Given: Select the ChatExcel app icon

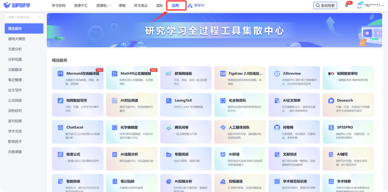Looking at the screenshot, I should pyautogui.click(x=60, y=128).
